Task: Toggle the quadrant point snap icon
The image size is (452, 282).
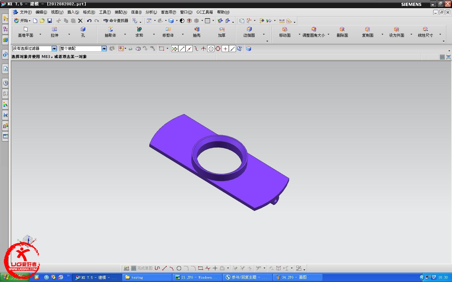Action: [x=218, y=49]
